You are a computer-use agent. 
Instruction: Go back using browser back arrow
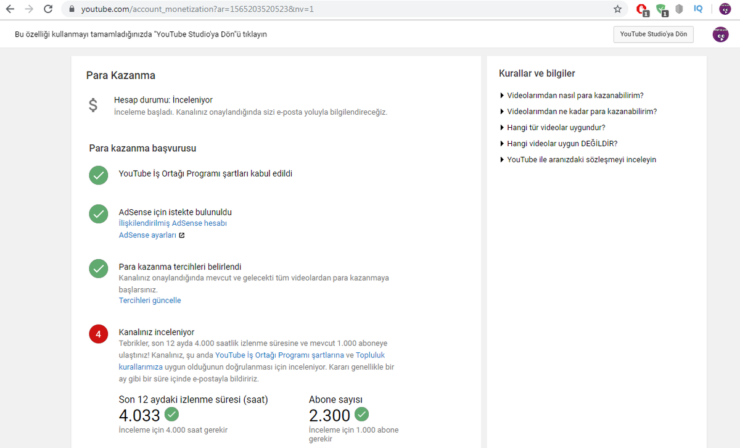(10, 9)
